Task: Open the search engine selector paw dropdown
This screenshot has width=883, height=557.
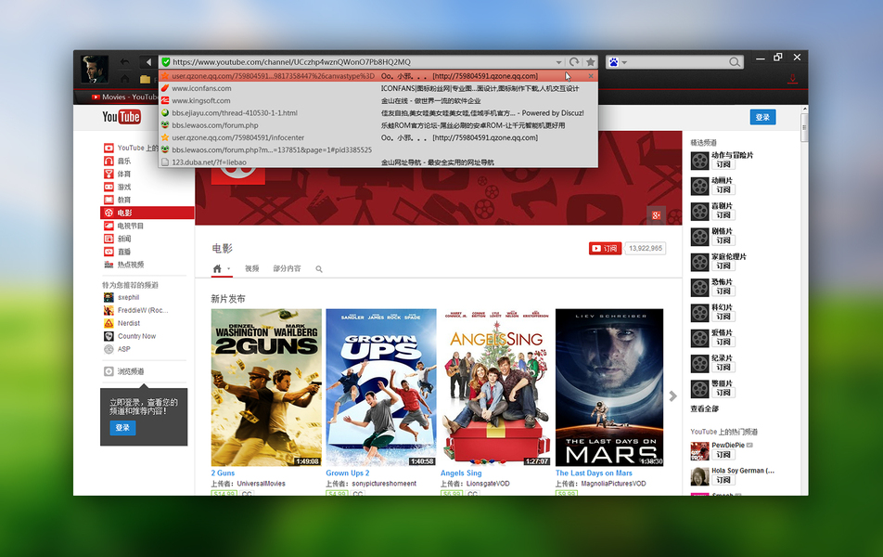Action: [617, 62]
